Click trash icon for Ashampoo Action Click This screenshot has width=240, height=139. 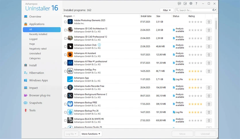pos(209,47)
